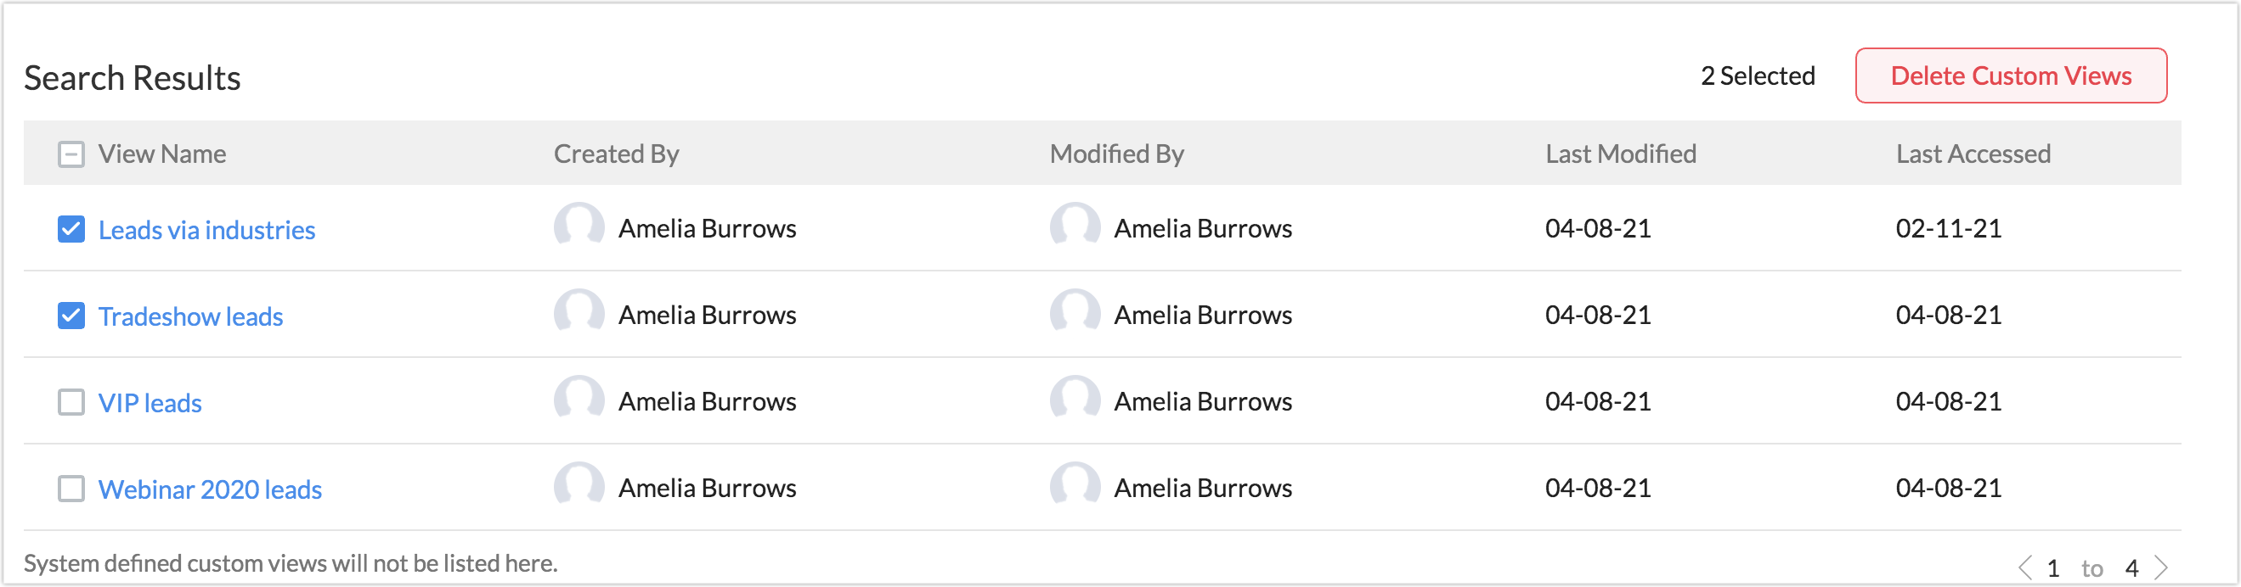Click Created By avatar for VIP leads
This screenshot has width=2241, height=587.
point(579,400)
